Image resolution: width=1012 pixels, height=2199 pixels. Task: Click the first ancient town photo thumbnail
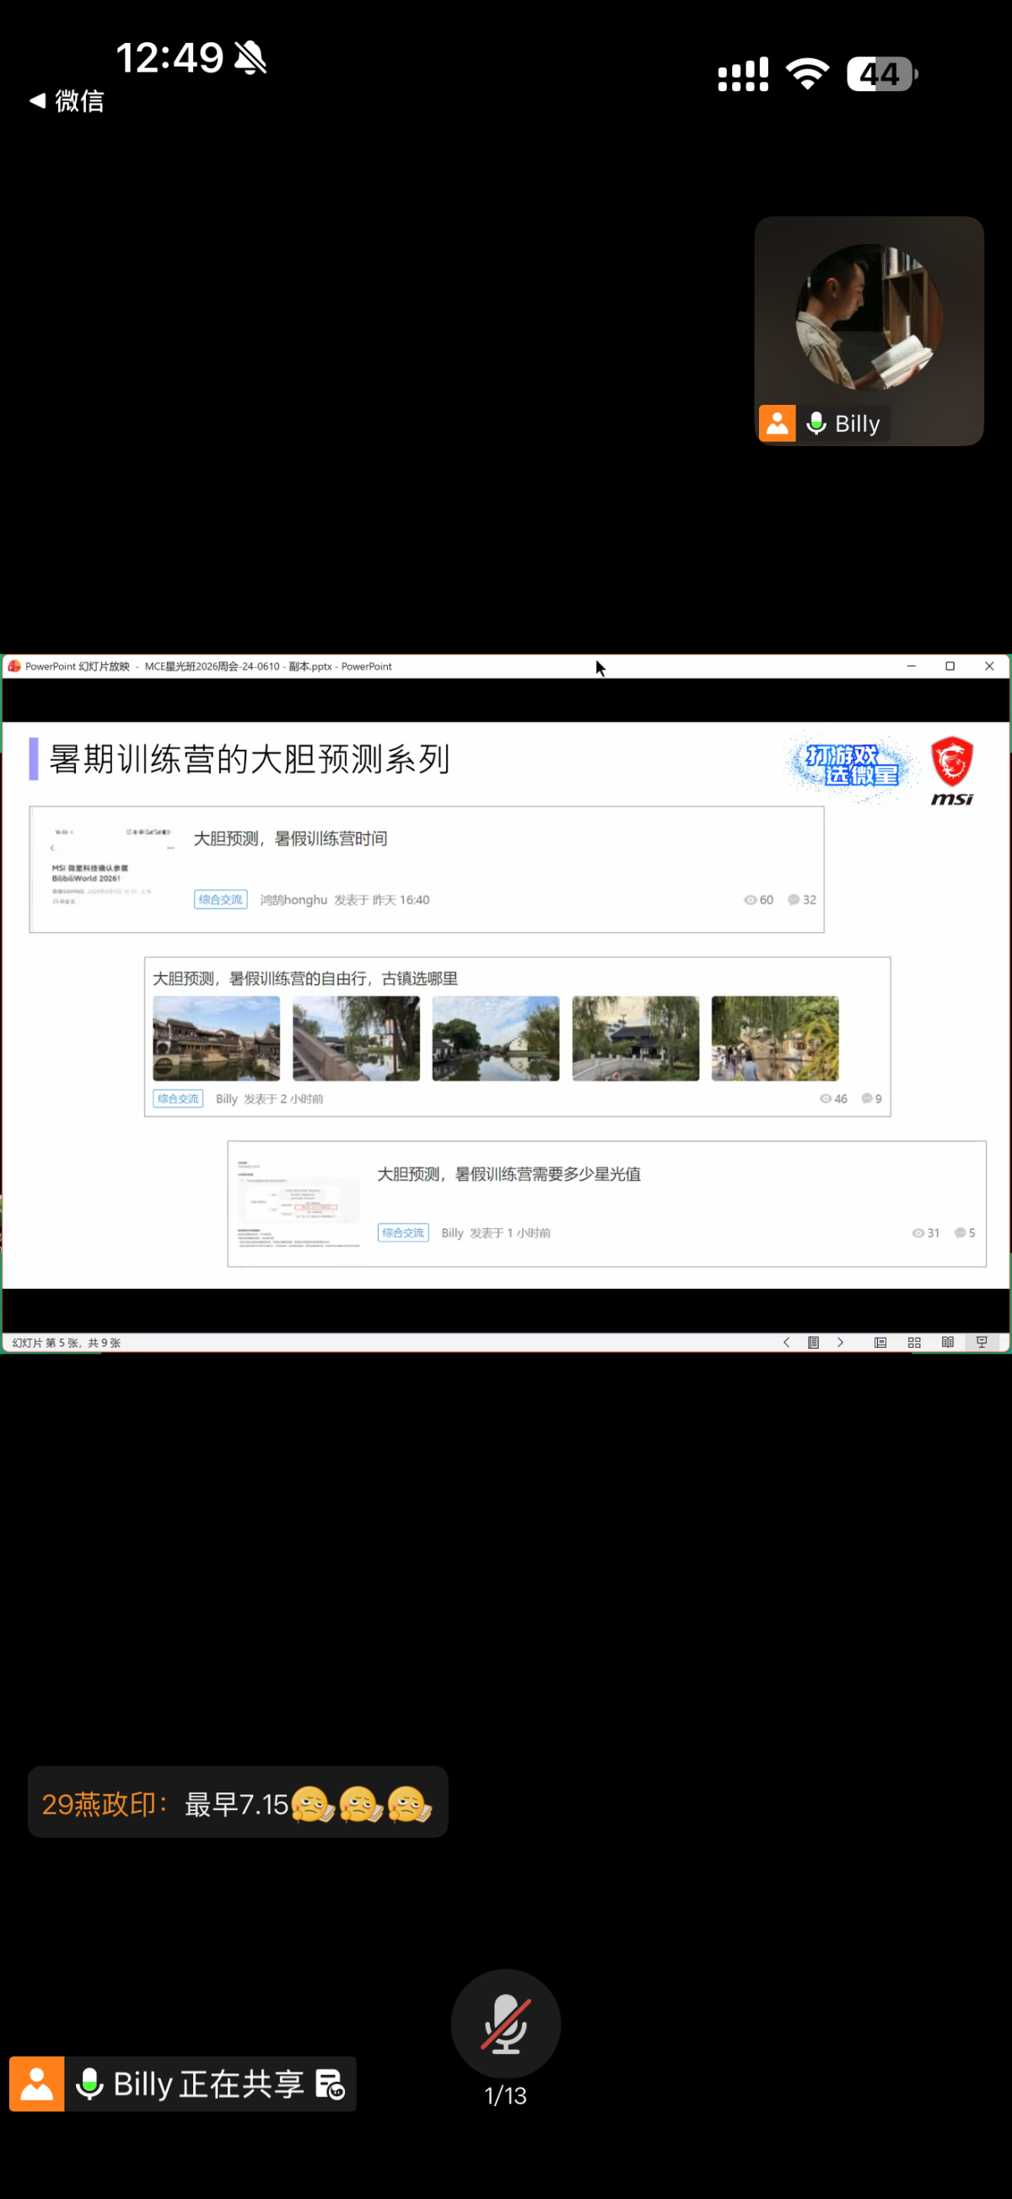(x=217, y=1038)
